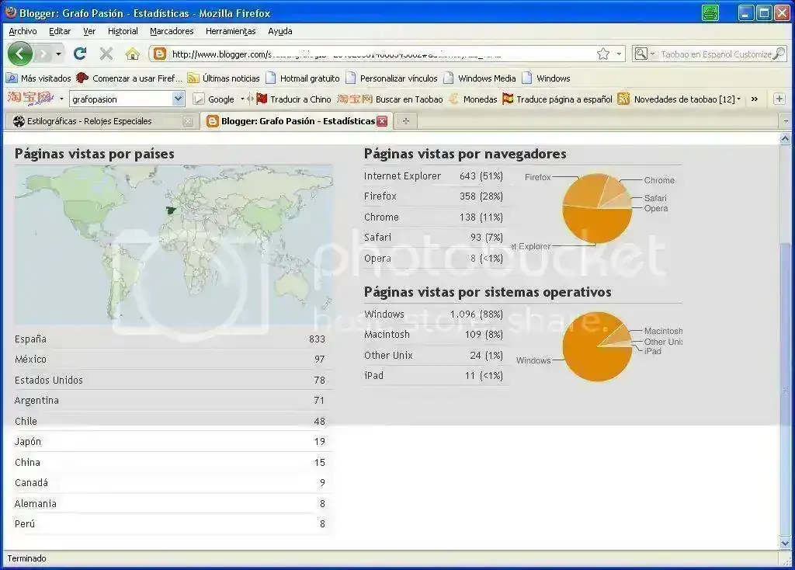Open the search engine selector dropdown
The image size is (795, 570).
[x=644, y=54]
